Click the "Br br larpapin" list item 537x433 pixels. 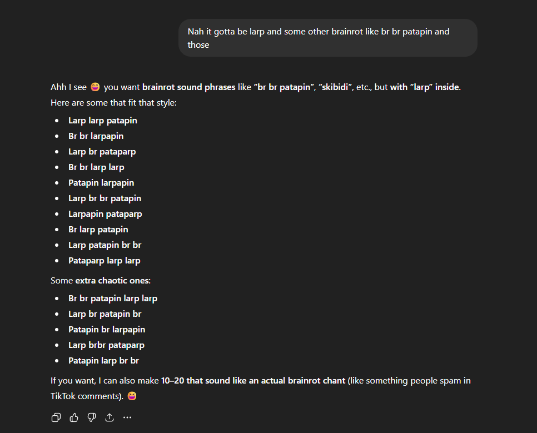(x=96, y=136)
